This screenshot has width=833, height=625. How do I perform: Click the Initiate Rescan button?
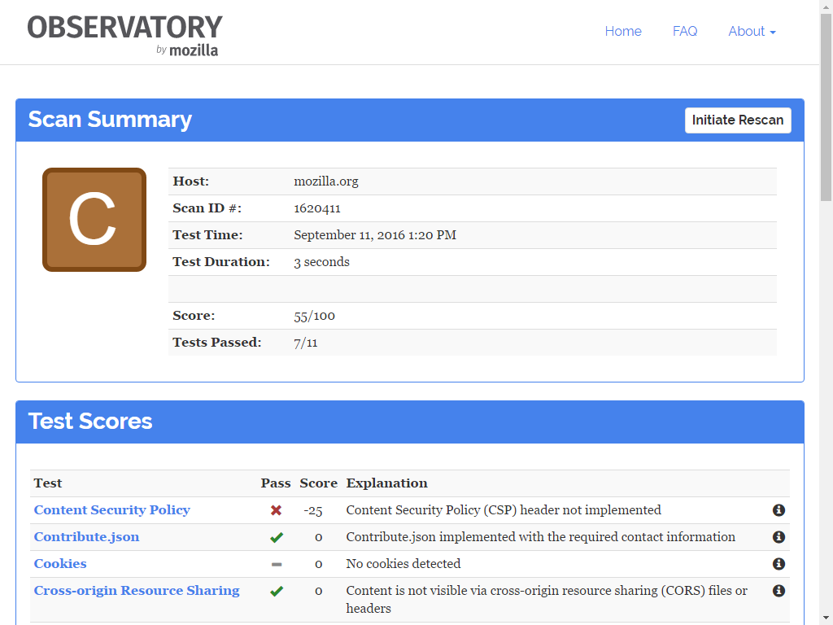coord(738,120)
